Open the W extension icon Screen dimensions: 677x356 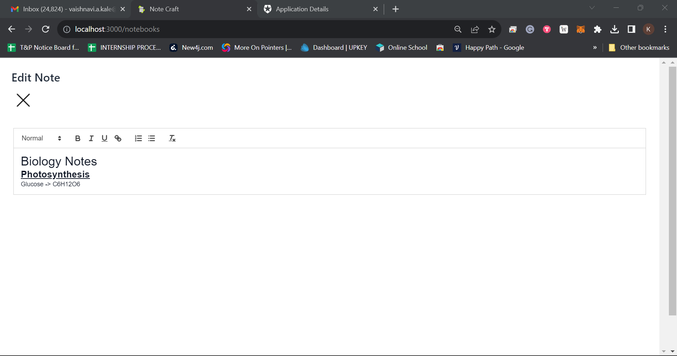564,29
